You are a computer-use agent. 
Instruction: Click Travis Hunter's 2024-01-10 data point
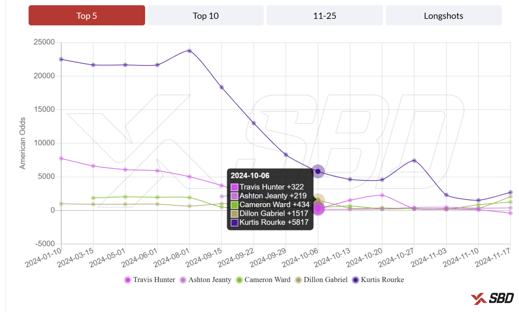pyautogui.click(x=61, y=159)
